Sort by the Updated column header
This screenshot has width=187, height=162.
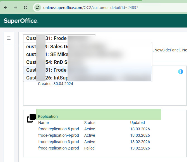point(137,123)
